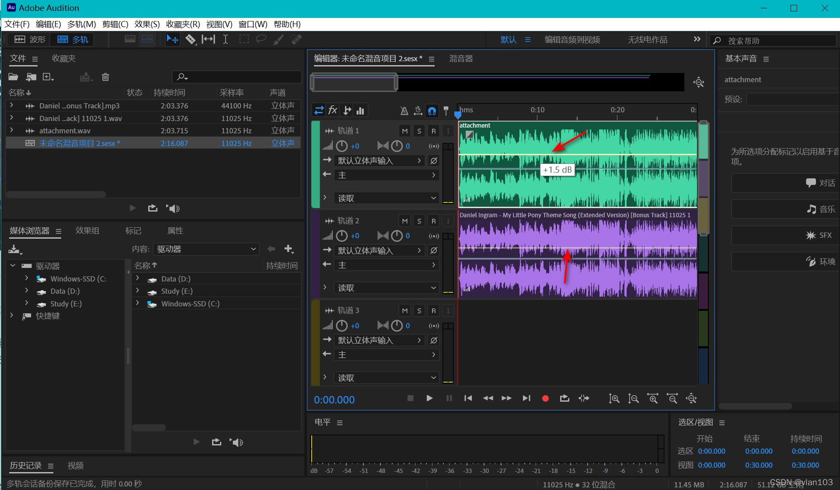Arm Track 3 for record
840x490 pixels.
click(x=433, y=310)
